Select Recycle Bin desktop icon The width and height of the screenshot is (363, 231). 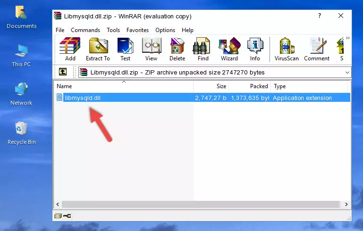click(21, 133)
